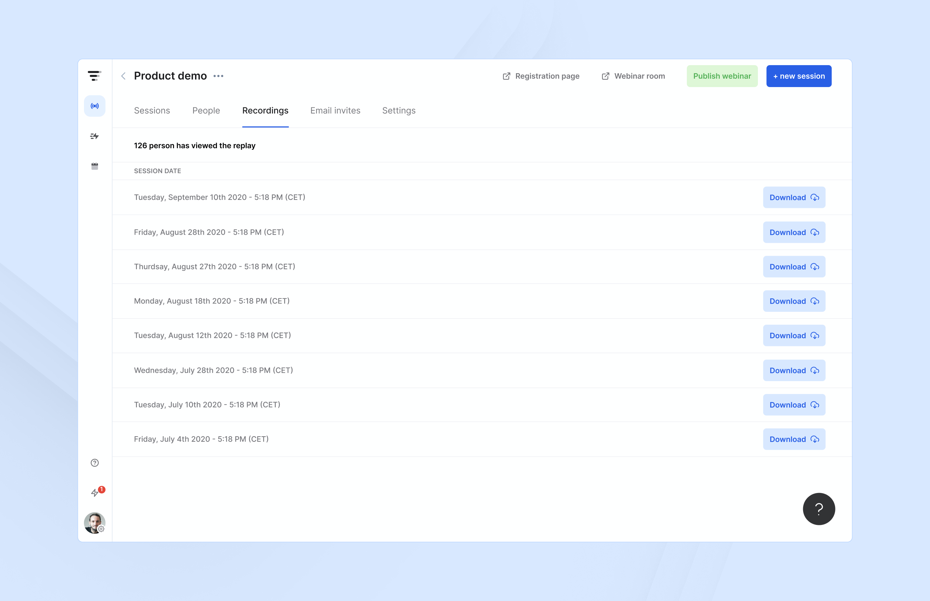Screen dimensions: 930x601
Task: Select the 'Tuesday, August 12th 2020' row text
Action: pos(212,335)
